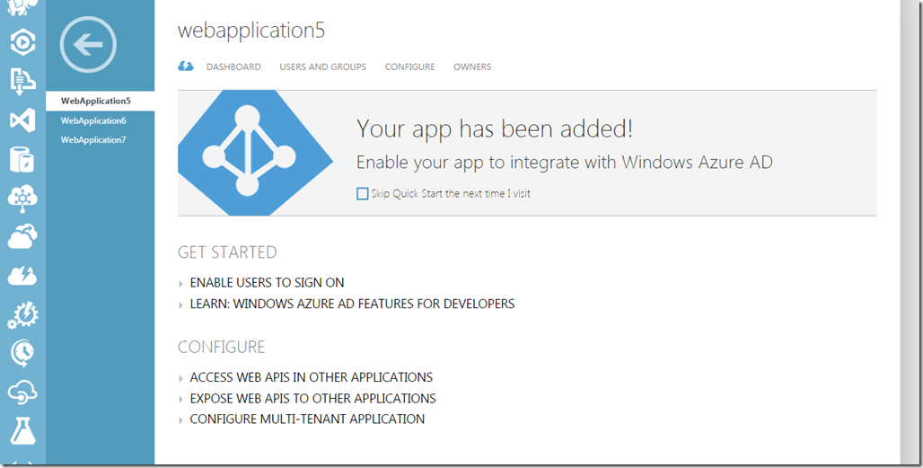This screenshot has width=923, height=468.
Task: Select WebApplication5 in the app list
Action: (x=100, y=101)
